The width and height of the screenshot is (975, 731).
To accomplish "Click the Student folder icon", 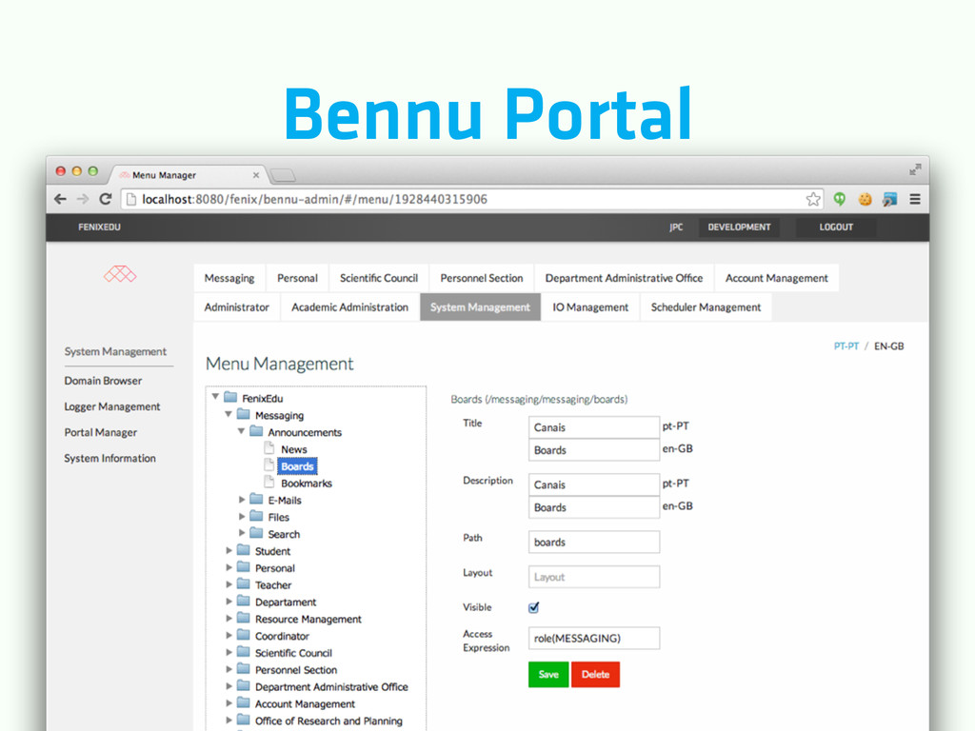I will (x=243, y=549).
